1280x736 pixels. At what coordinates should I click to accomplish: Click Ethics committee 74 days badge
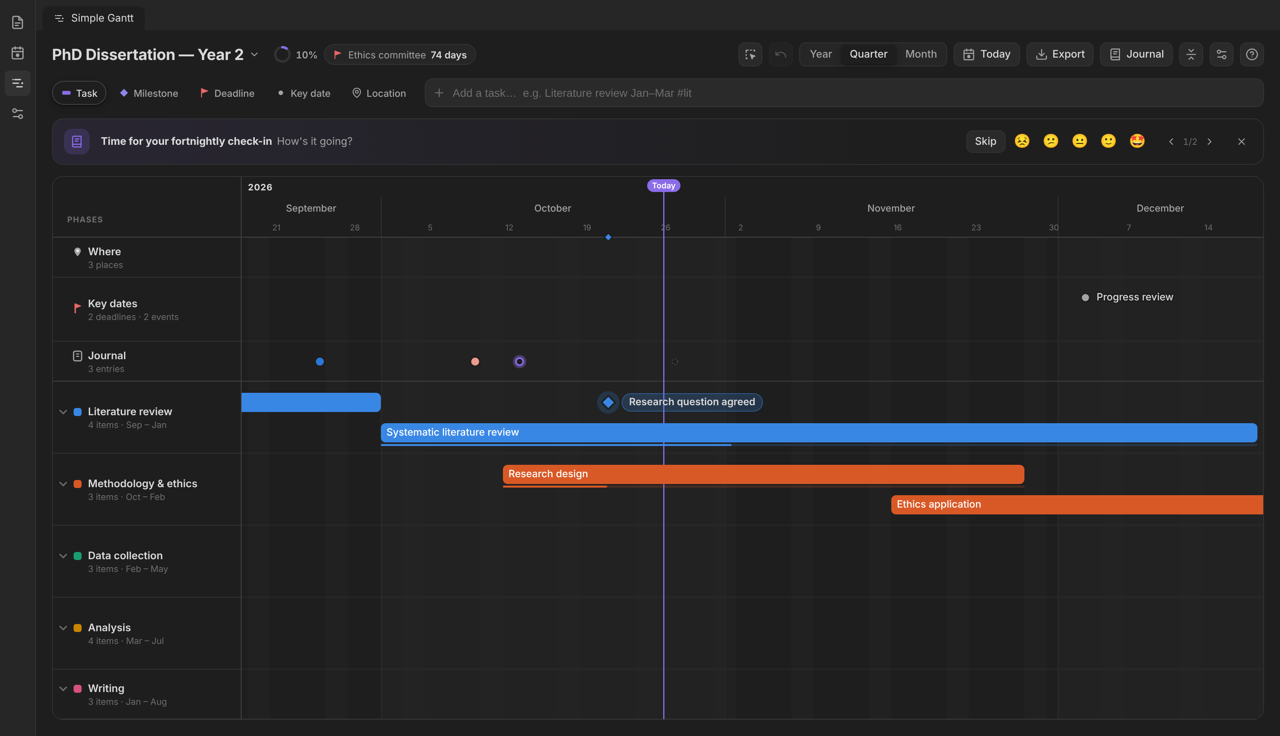click(400, 54)
